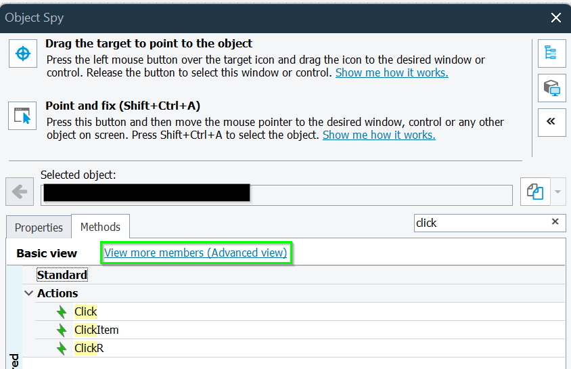Open Point and fix 'Show me how it works' link
Screen dimensions: 571x369
click(x=379, y=135)
